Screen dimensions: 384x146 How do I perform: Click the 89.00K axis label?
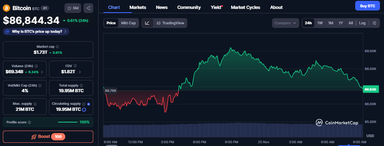click(371, 51)
